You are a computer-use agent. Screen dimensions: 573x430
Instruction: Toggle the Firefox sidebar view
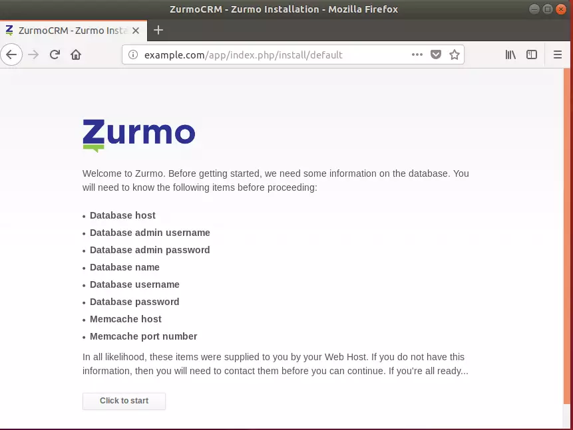point(532,54)
